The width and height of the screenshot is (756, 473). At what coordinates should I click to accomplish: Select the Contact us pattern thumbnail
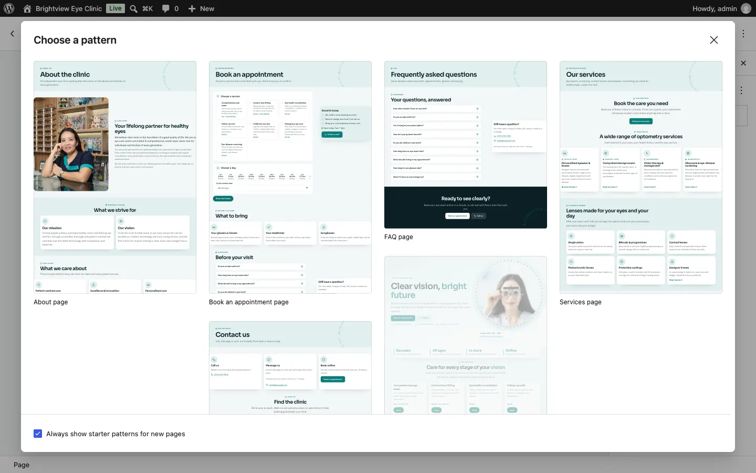point(290,367)
